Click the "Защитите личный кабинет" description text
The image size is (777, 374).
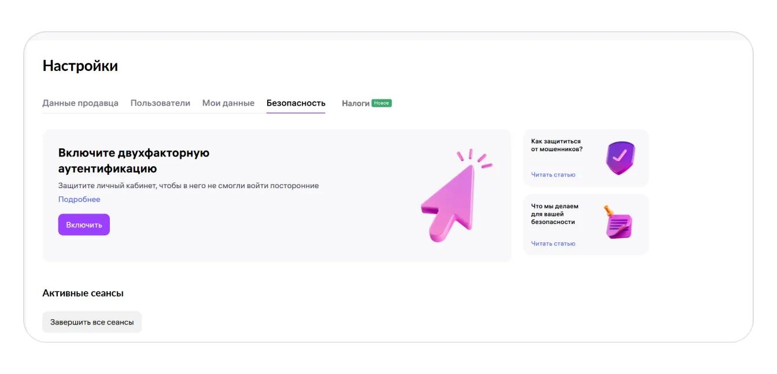coord(188,186)
